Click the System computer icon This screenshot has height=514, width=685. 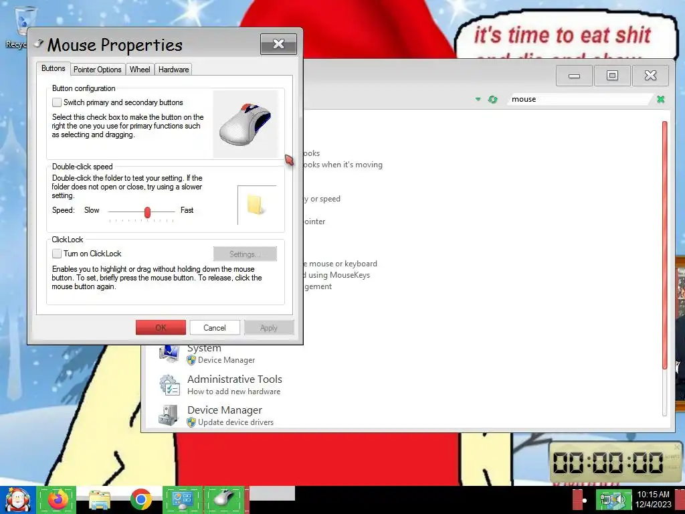point(169,353)
